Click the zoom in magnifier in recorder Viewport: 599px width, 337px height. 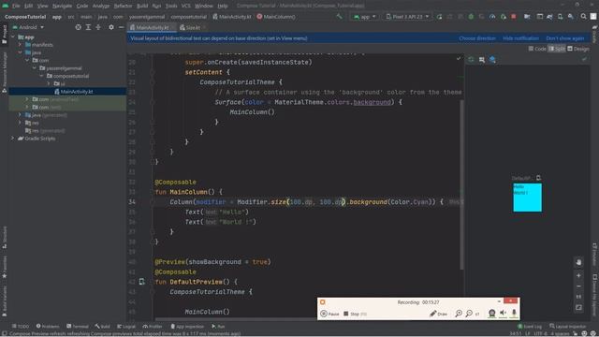(459, 314)
